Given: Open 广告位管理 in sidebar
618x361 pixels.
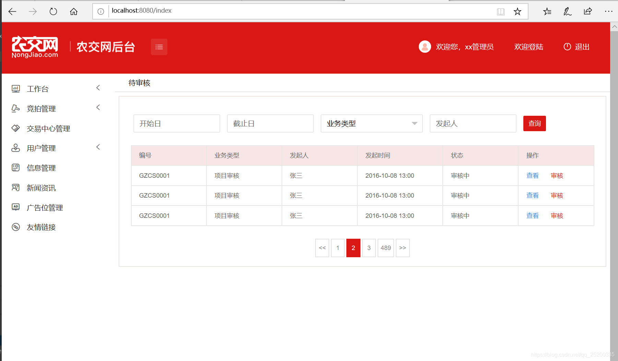Looking at the screenshot, I should (x=45, y=208).
